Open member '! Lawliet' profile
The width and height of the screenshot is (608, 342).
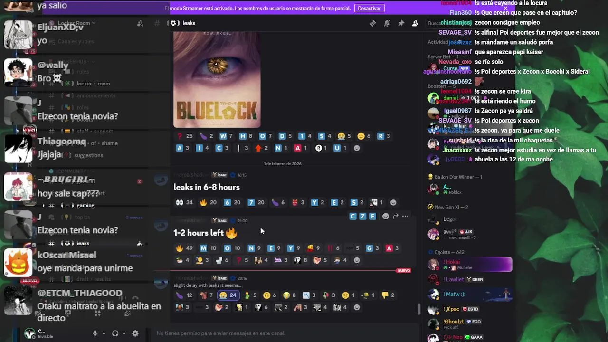coord(469,279)
